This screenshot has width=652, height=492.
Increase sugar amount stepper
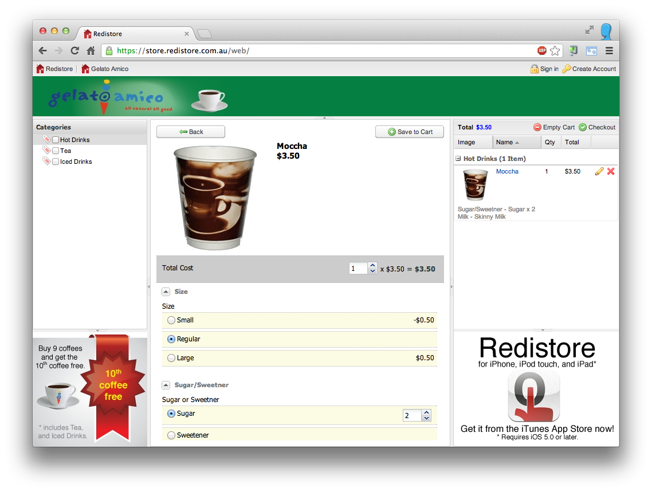coord(426,412)
